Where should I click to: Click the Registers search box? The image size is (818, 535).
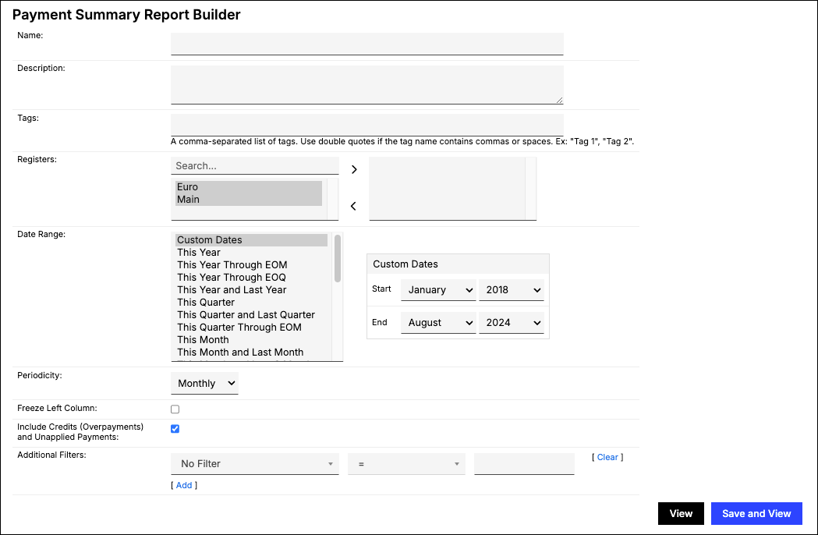[254, 166]
